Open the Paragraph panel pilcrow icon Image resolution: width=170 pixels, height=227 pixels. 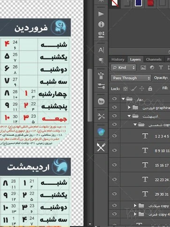pyautogui.click(x=101, y=60)
